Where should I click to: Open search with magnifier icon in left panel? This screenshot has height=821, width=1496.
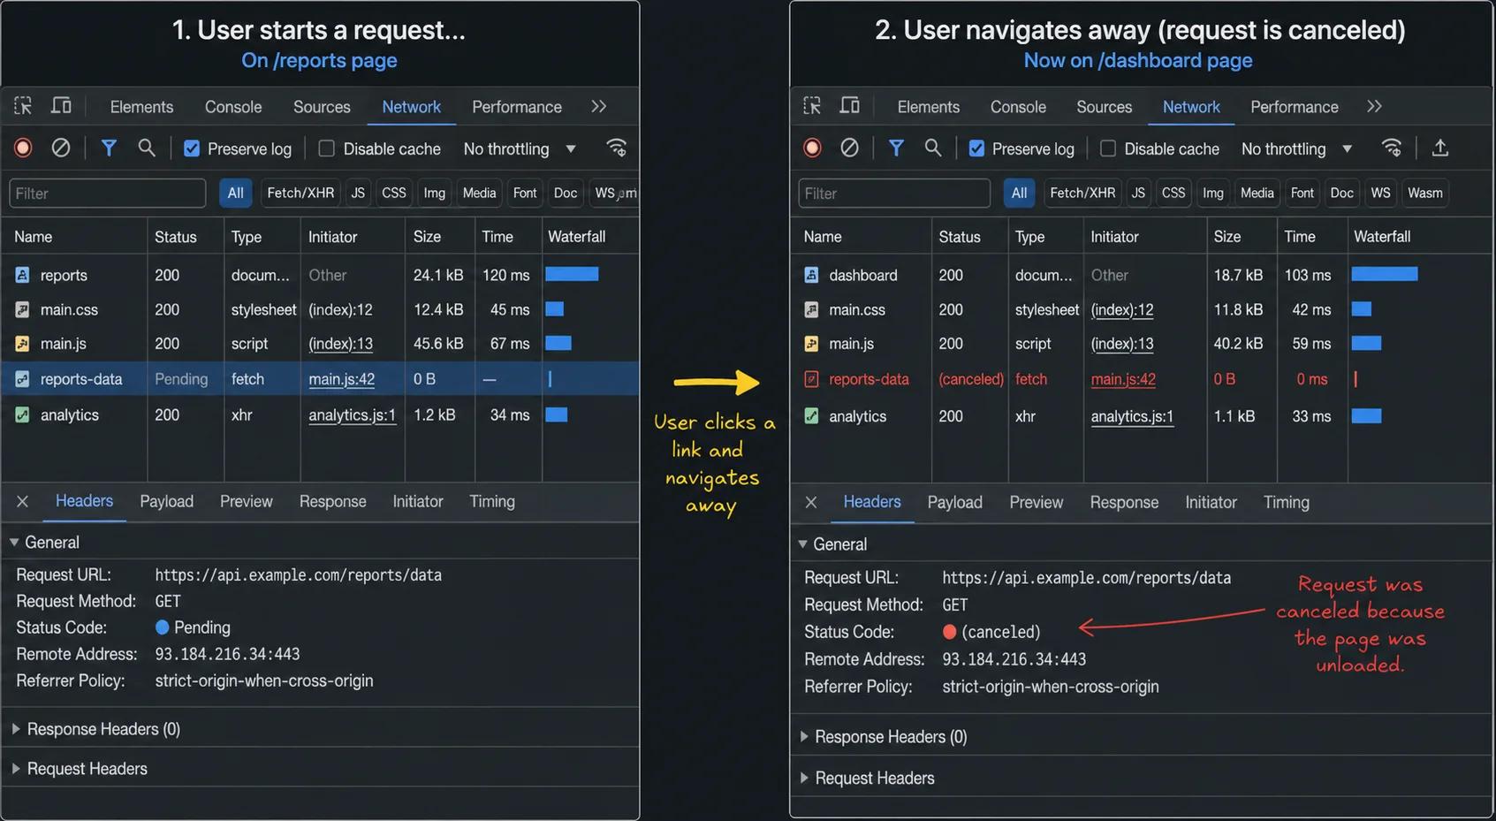(147, 148)
